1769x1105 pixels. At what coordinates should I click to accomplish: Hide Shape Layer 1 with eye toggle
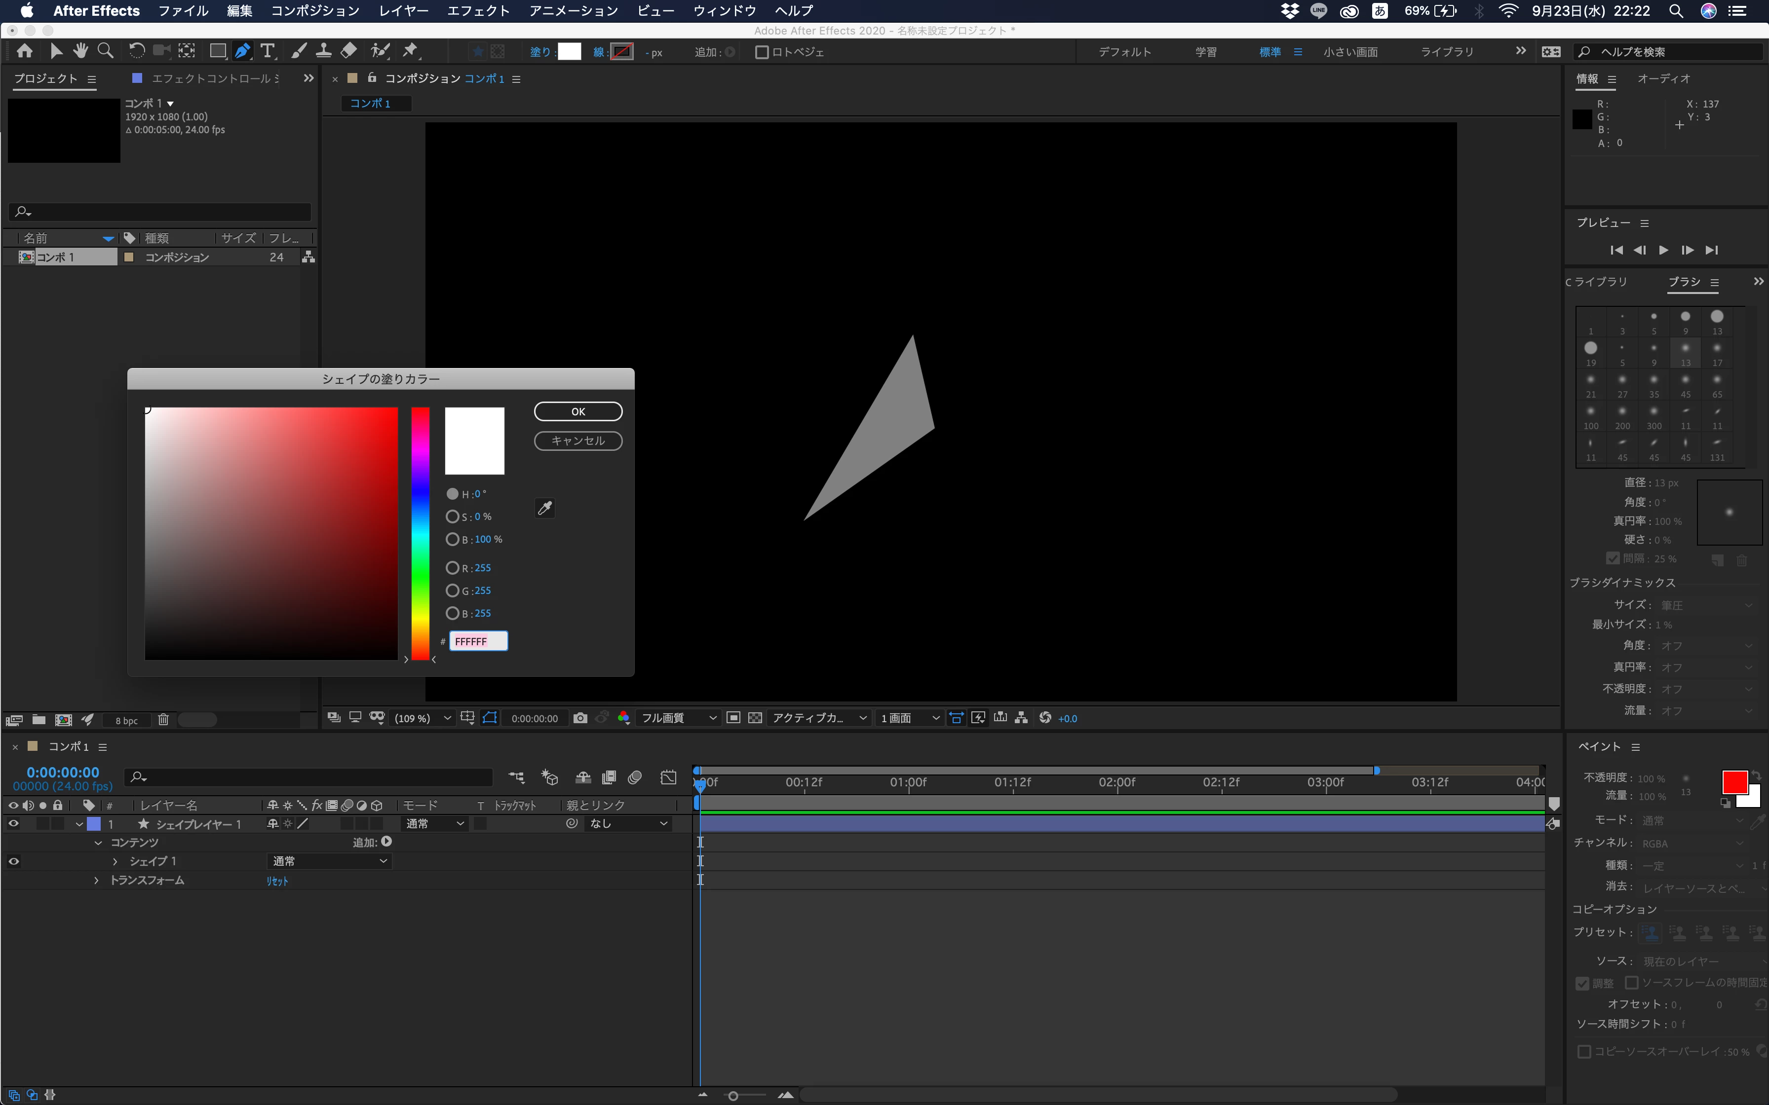[x=14, y=824]
